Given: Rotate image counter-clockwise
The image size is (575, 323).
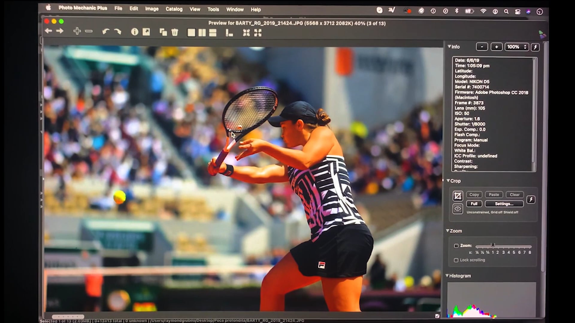Looking at the screenshot, I should 105,31.
